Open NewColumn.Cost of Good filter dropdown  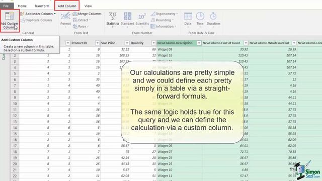(246, 43)
